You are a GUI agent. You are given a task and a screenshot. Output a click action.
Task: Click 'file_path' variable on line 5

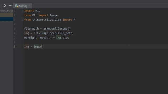(x=31, y=29)
